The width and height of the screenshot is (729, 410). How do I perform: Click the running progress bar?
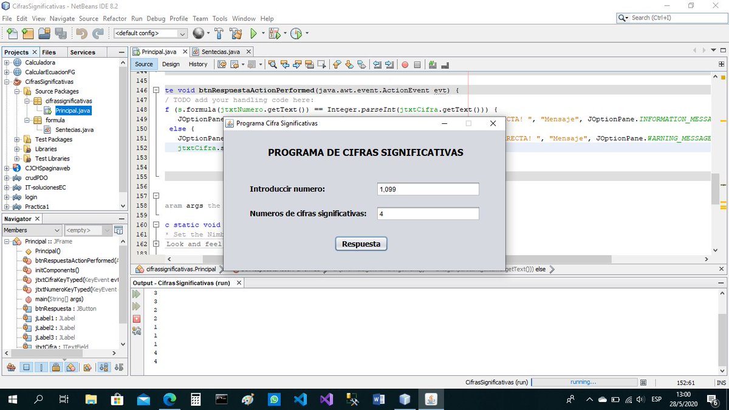pos(583,383)
